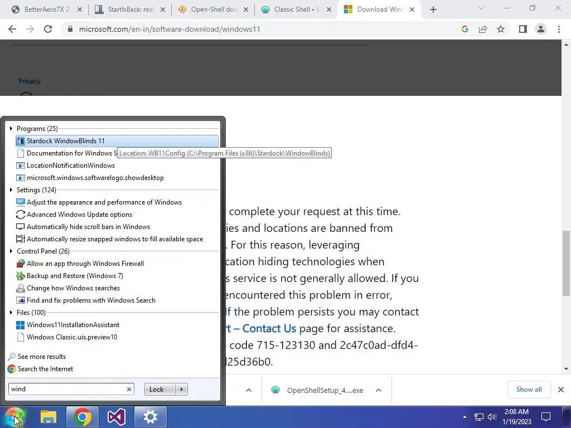Open OpenShellSetup download options chevron
Screen dimensions: 571x428
click(379, 390)
